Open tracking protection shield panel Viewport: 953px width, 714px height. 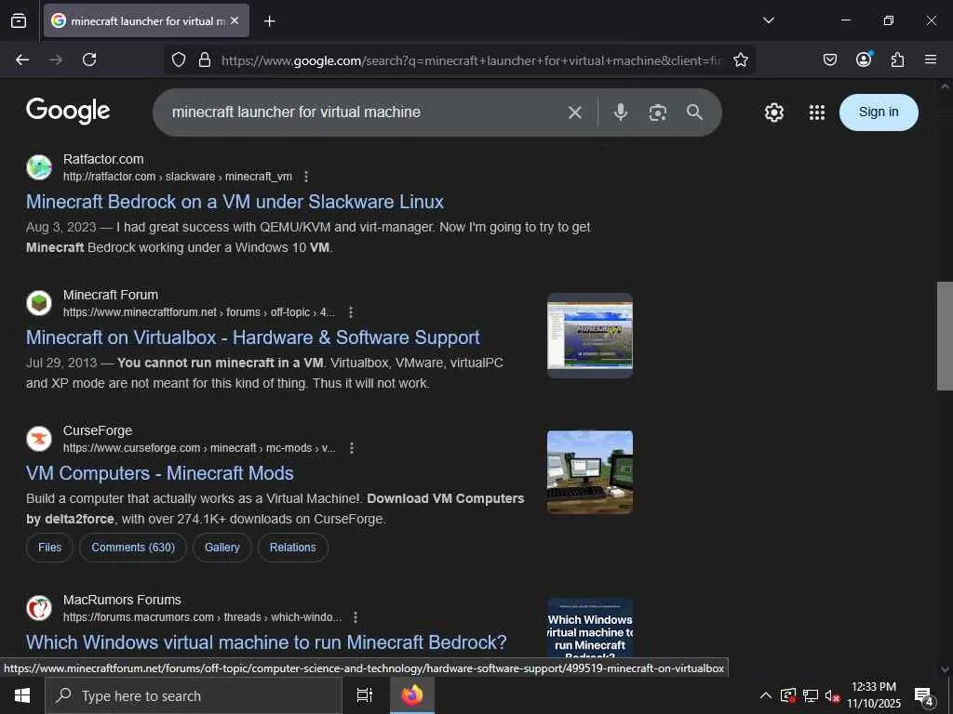pyautogui.click(x=178, y=59)
